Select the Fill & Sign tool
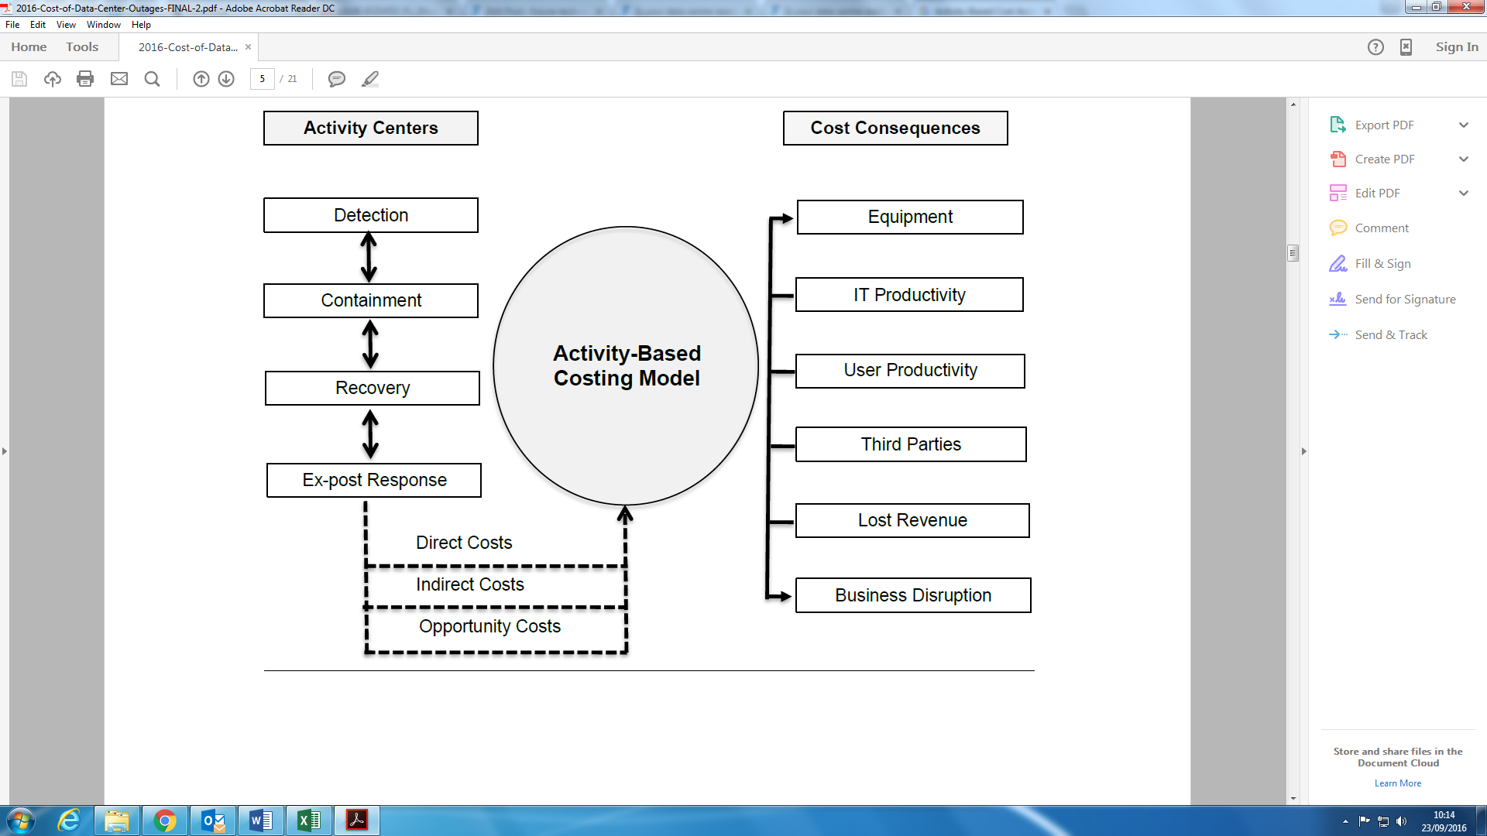 coord(1382,263)
